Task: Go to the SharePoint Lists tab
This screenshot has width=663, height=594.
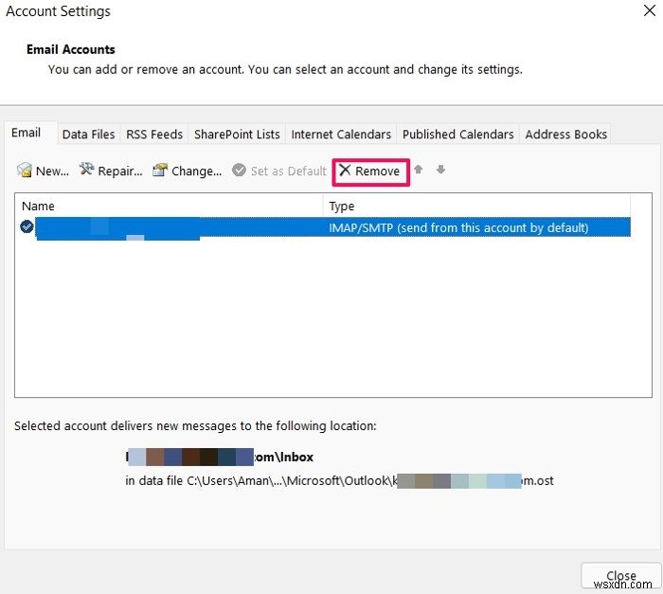Action: (x=237, y=135)
